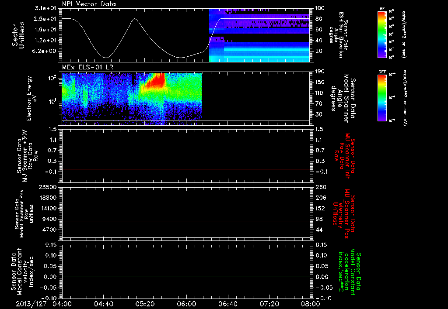
Task: Click the 1.9e+01 sector tick value
Action: [45, 30]
